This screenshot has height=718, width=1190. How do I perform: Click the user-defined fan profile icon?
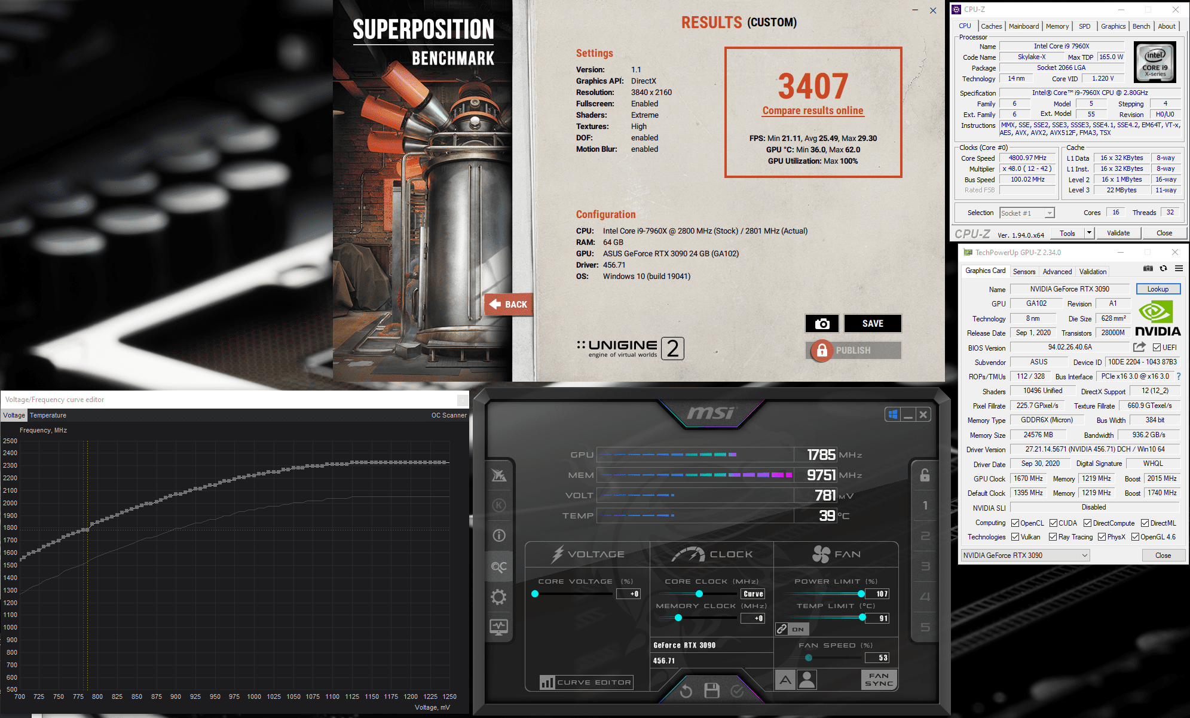coord(807,680)
